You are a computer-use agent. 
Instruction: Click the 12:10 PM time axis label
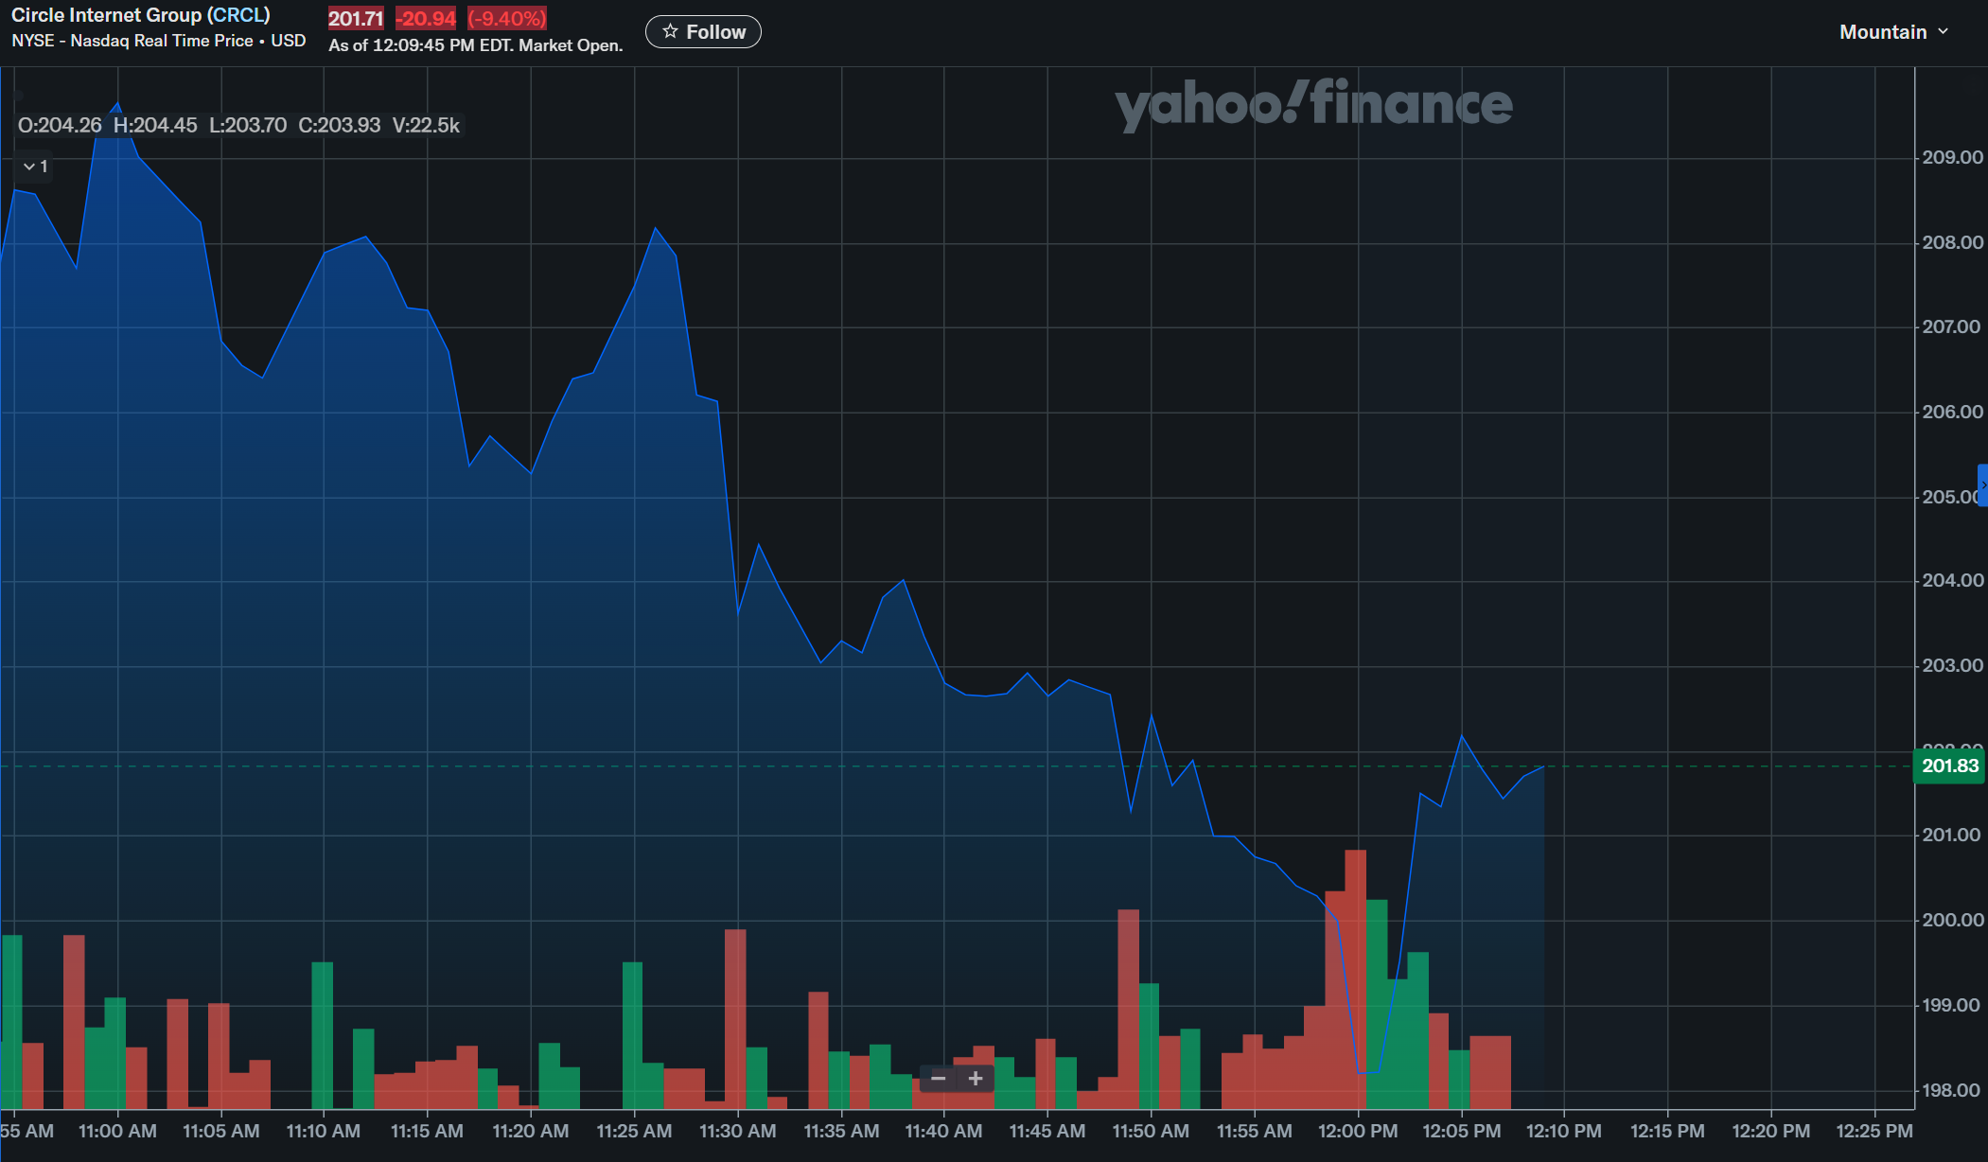(x=1564, y=1131)
